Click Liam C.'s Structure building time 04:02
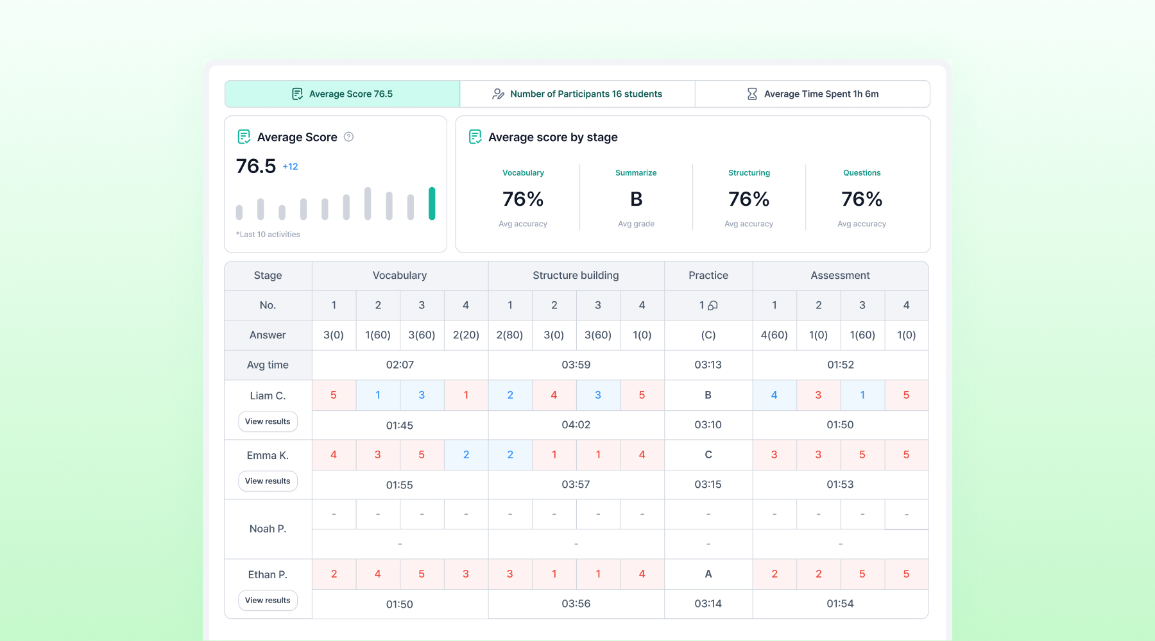 [576, 425]
